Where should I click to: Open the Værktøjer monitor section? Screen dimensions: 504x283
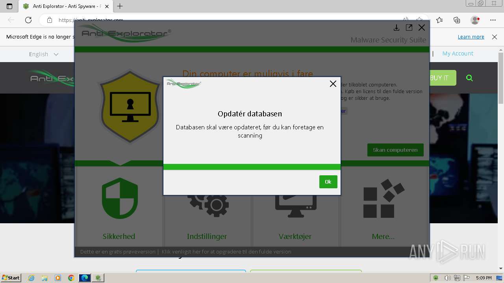[x=295, y=207]
